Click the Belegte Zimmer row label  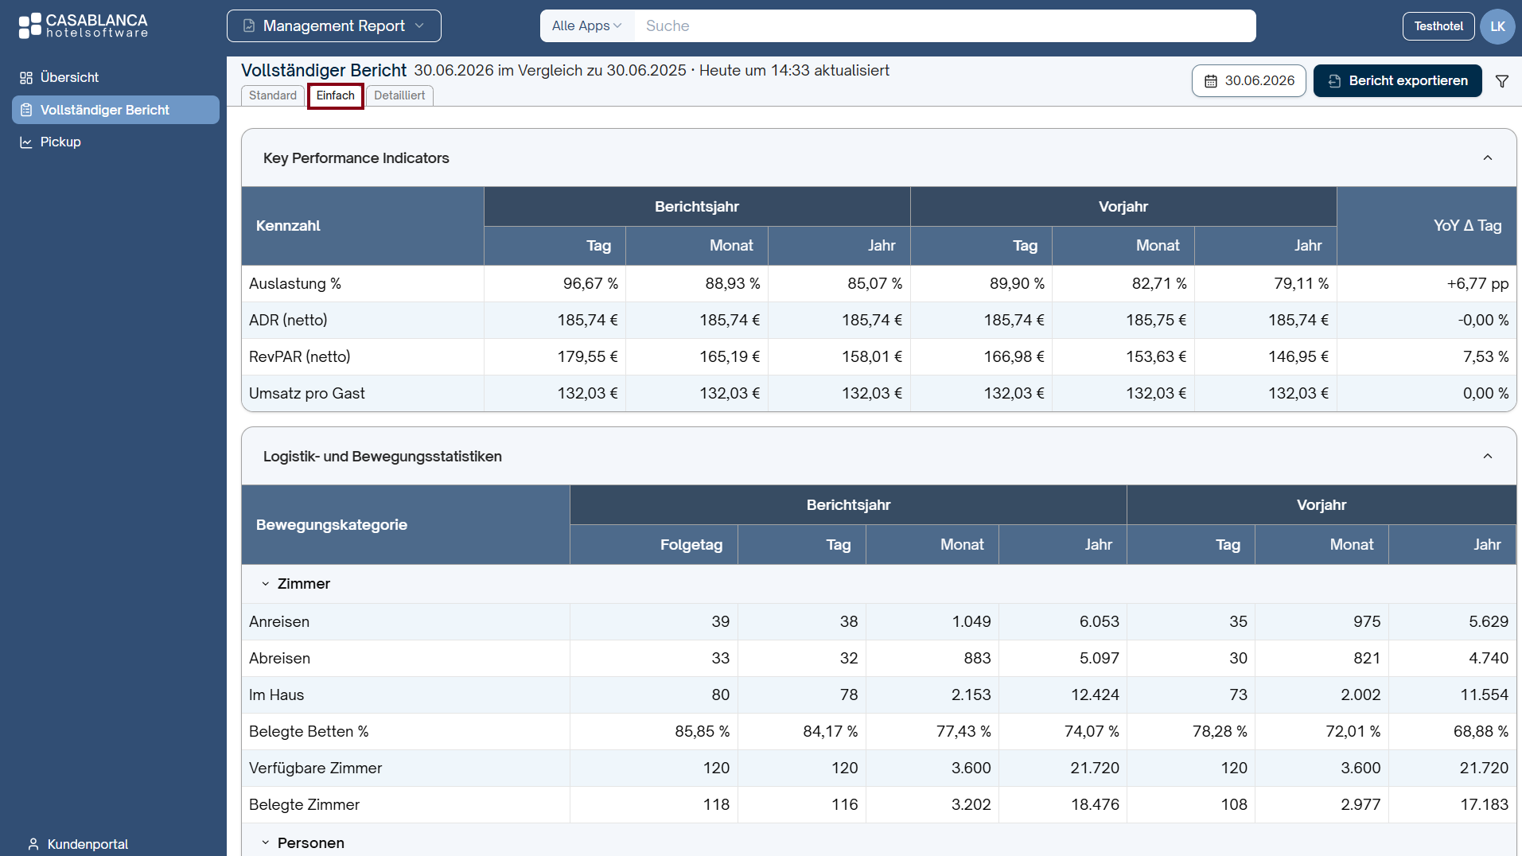(305, 805)
